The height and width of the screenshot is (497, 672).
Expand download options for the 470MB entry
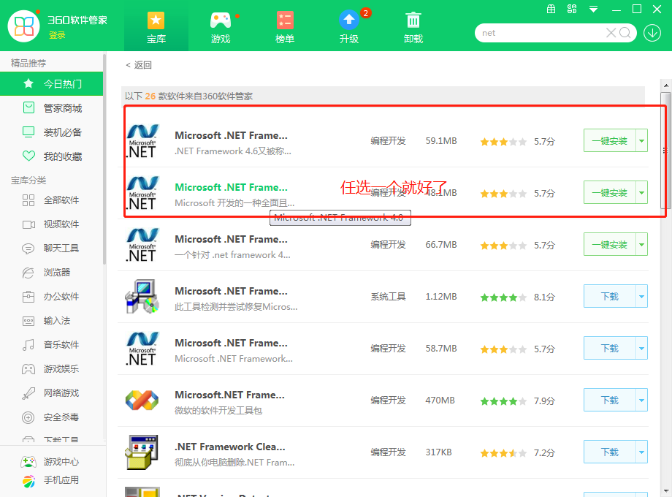641,400
